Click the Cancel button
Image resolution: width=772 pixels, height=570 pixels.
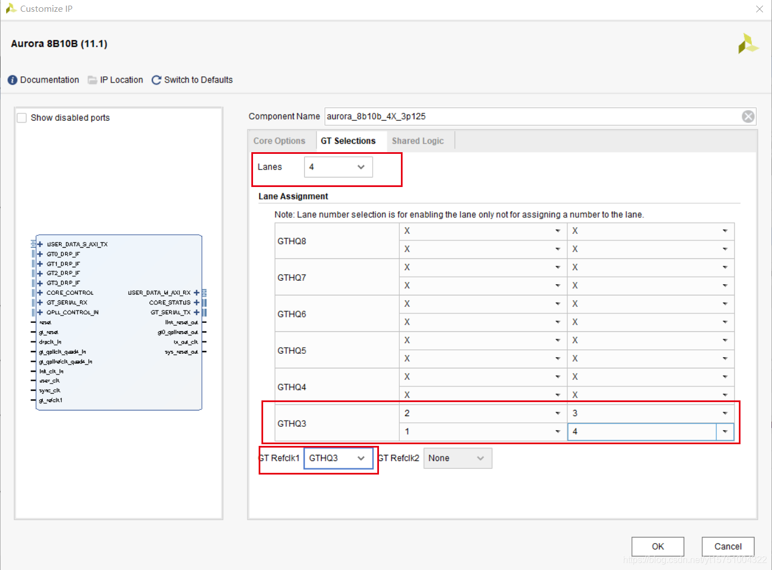728,546
